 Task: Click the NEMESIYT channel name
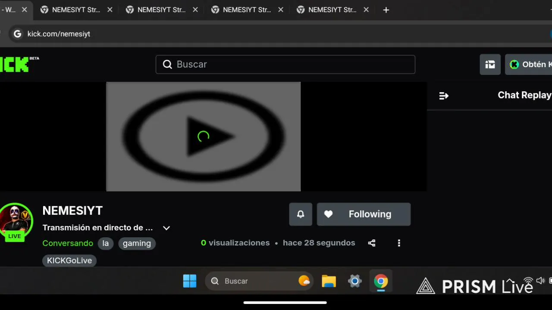click(x=72, y=211)
